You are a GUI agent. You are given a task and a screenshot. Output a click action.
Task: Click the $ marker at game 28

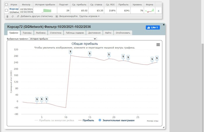pyautogui.click(x=152, y=59)
